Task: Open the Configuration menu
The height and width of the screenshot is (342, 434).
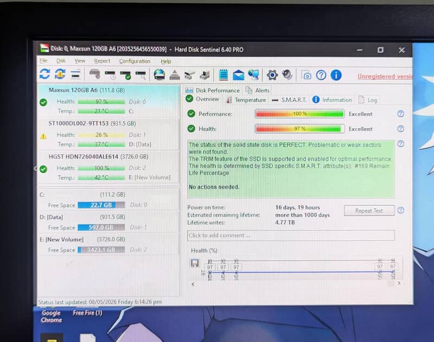Action: click(135, 61)
